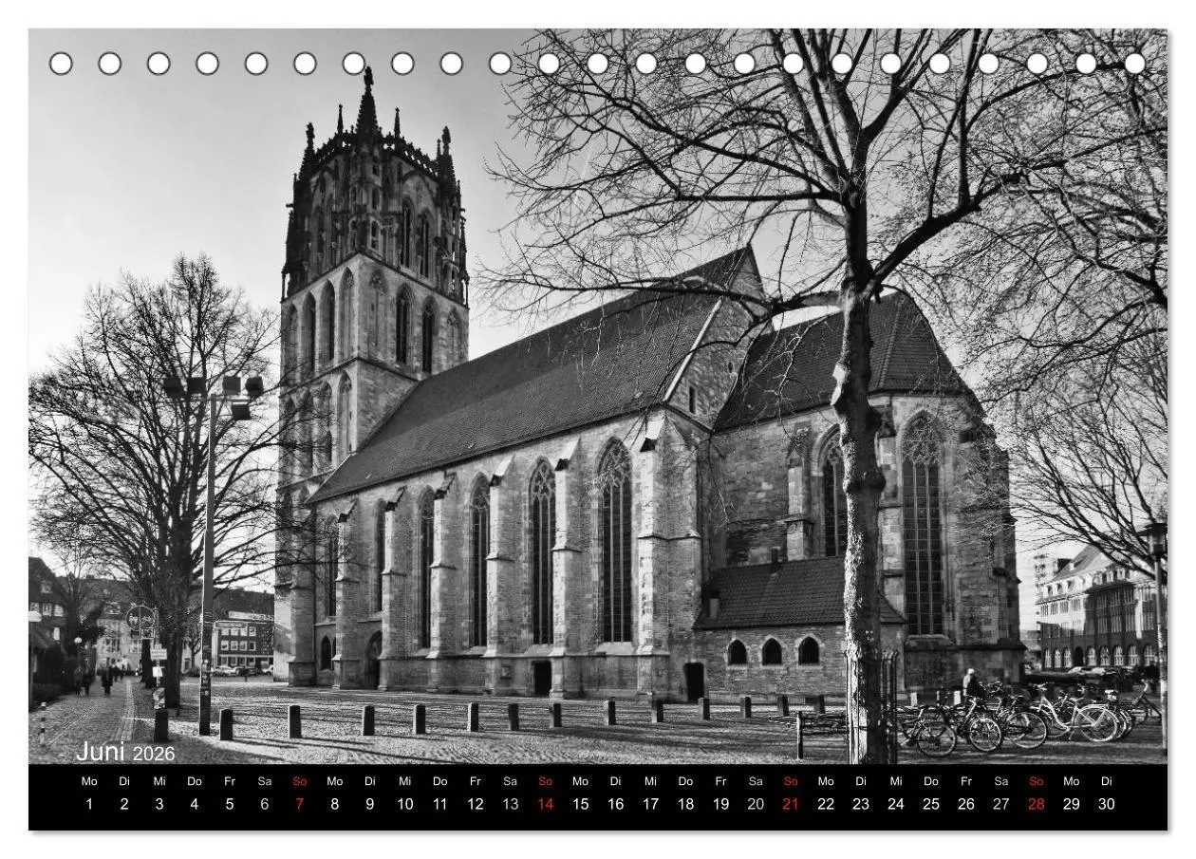Click the red 'So' label above date 7

(300, 781)
